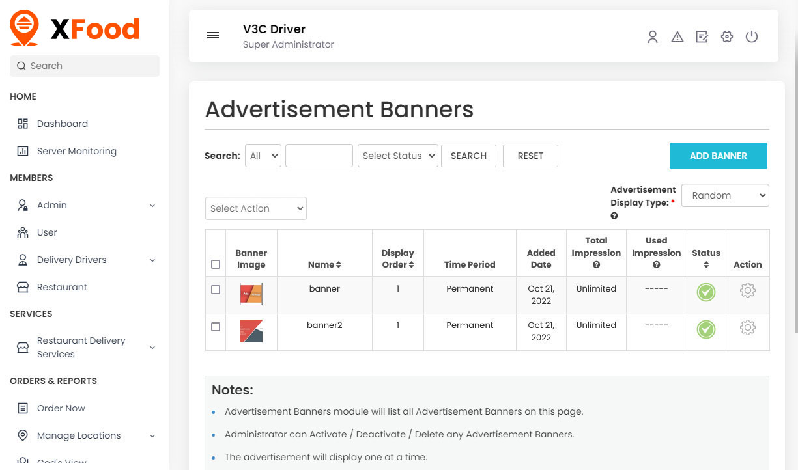Screen dimensions: 798x470
Task: Toggle banner2 active status
Action: tap(706, 329)
